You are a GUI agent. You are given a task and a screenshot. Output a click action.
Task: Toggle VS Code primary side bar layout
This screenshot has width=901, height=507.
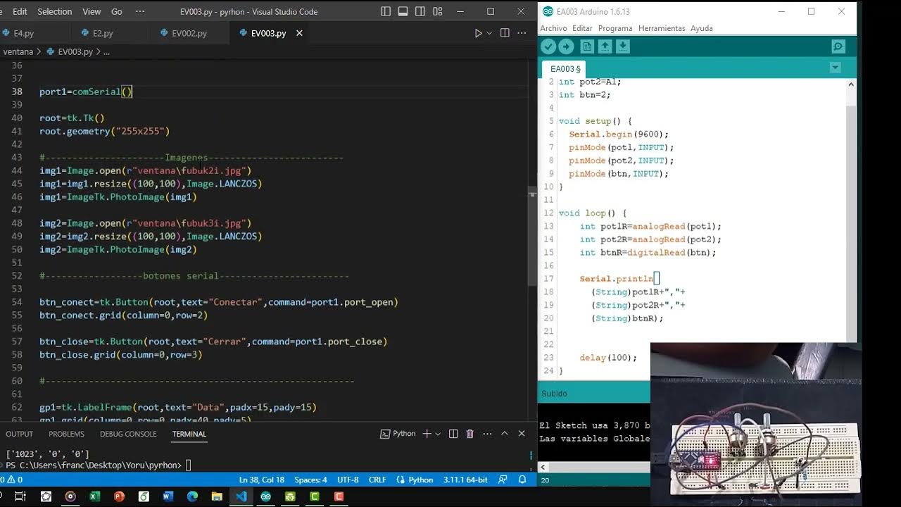pyautogui.click(x=386, y=11)
